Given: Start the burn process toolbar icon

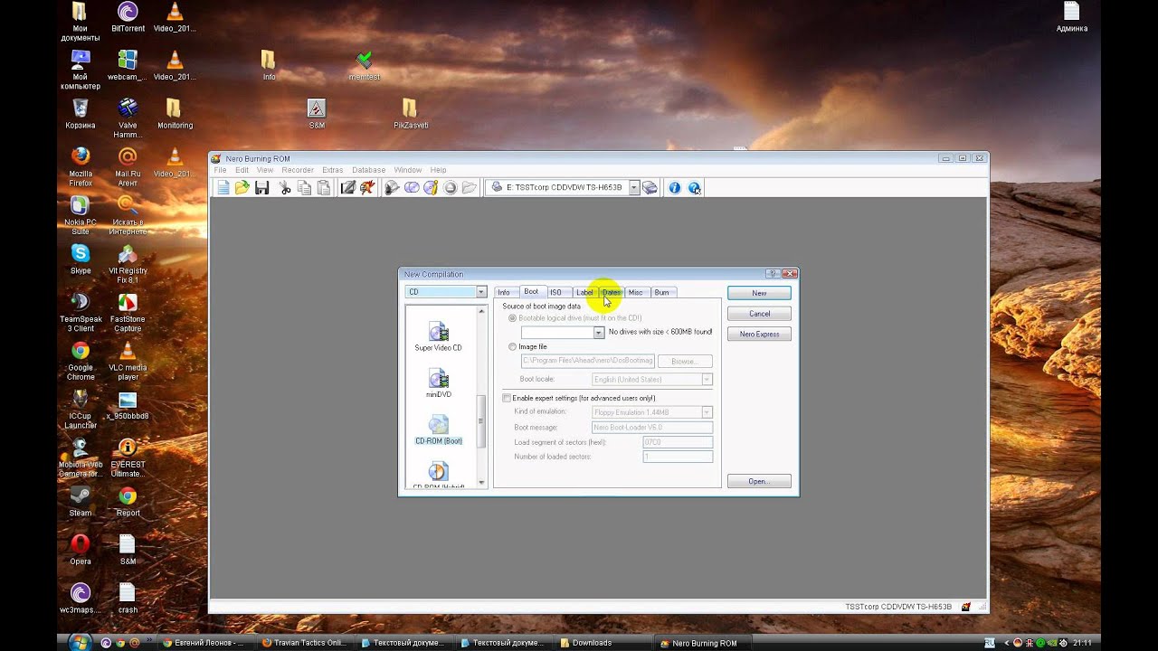Looking at the screenshot, I should (x=367, y=188).
